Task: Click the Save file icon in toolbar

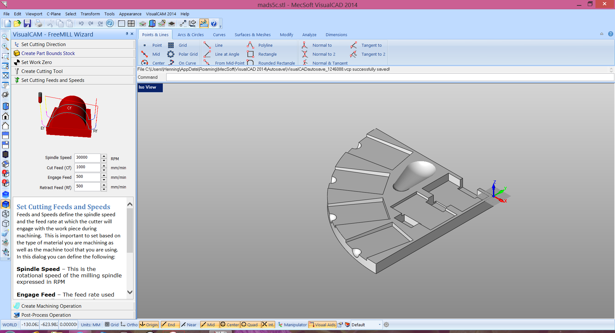Action: pyautogui.click(x=27, y=23)
